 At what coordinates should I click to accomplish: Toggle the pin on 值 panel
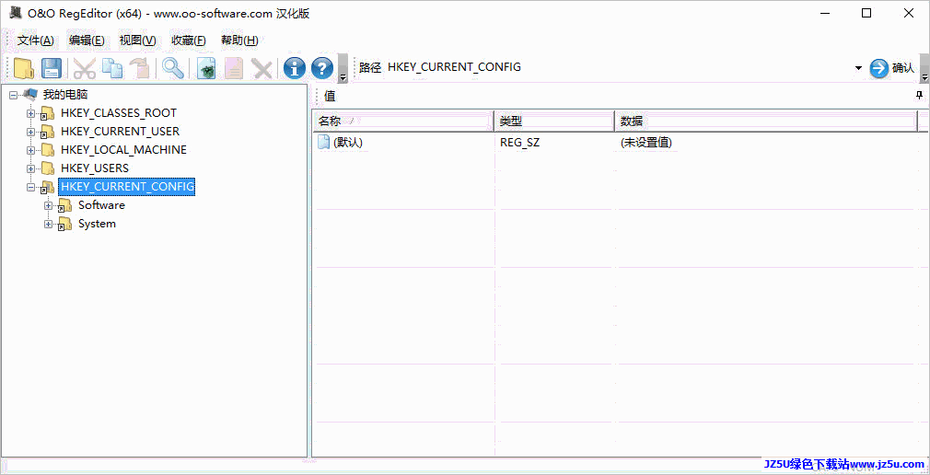919,95
